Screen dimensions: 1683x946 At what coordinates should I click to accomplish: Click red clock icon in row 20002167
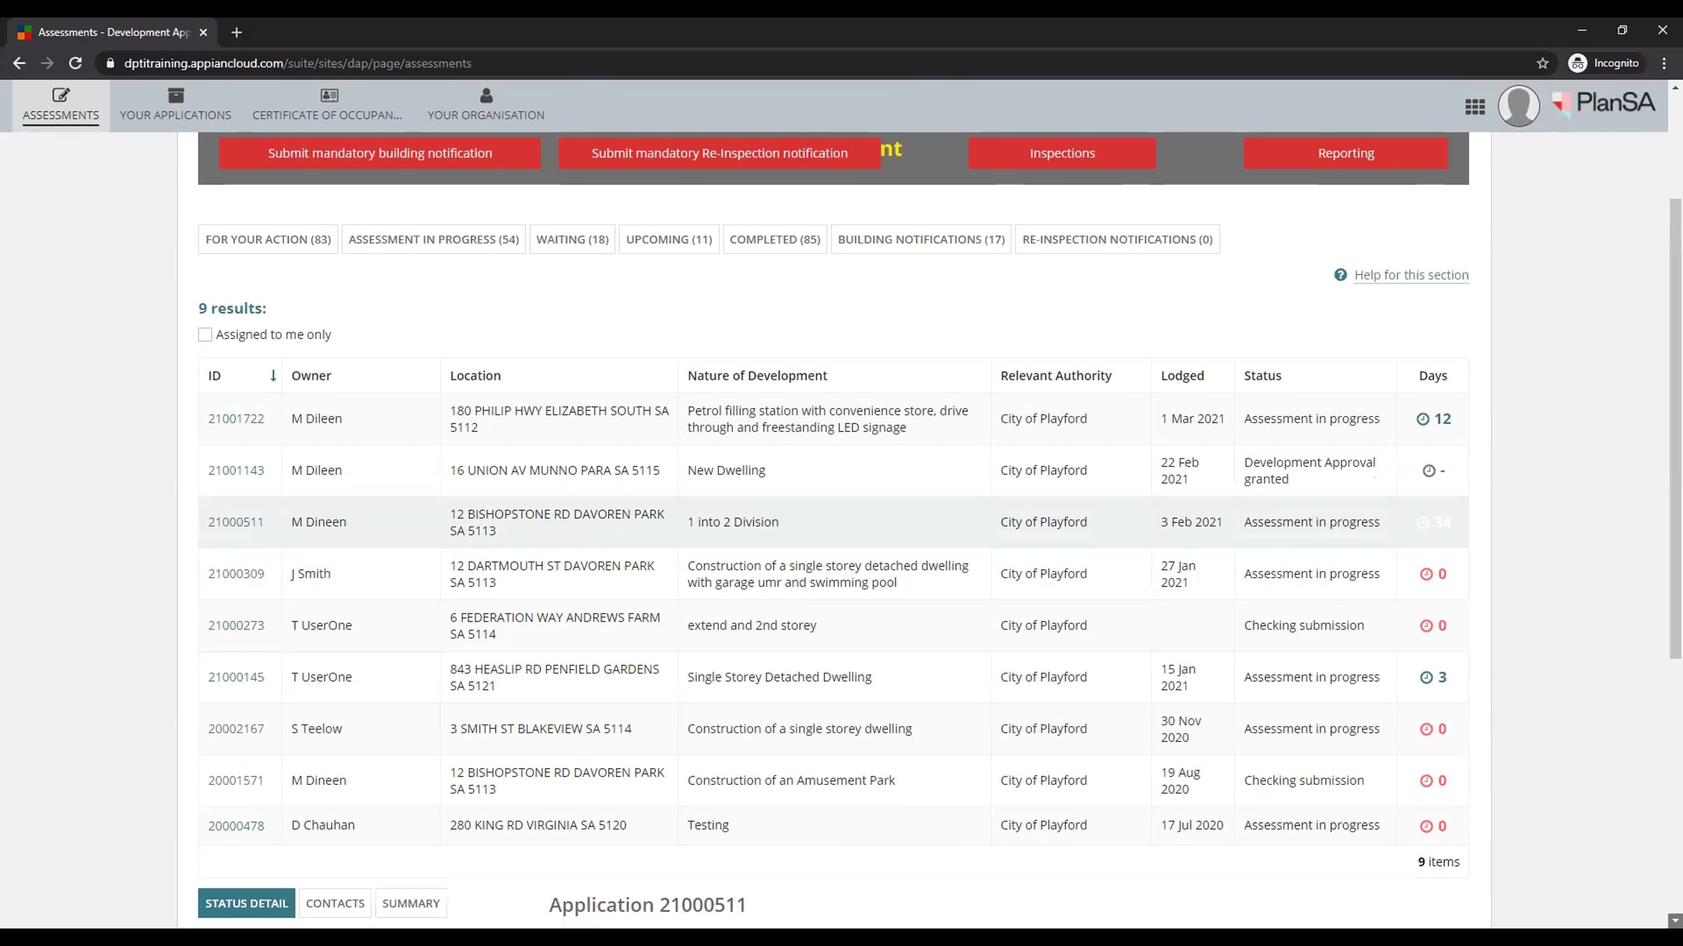(x=1426, y=729)
